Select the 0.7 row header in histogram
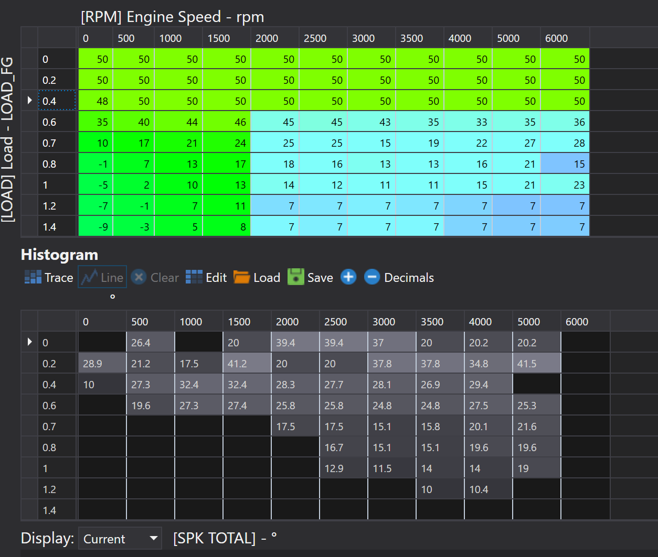Screen dimensions: 658x557 57,426
